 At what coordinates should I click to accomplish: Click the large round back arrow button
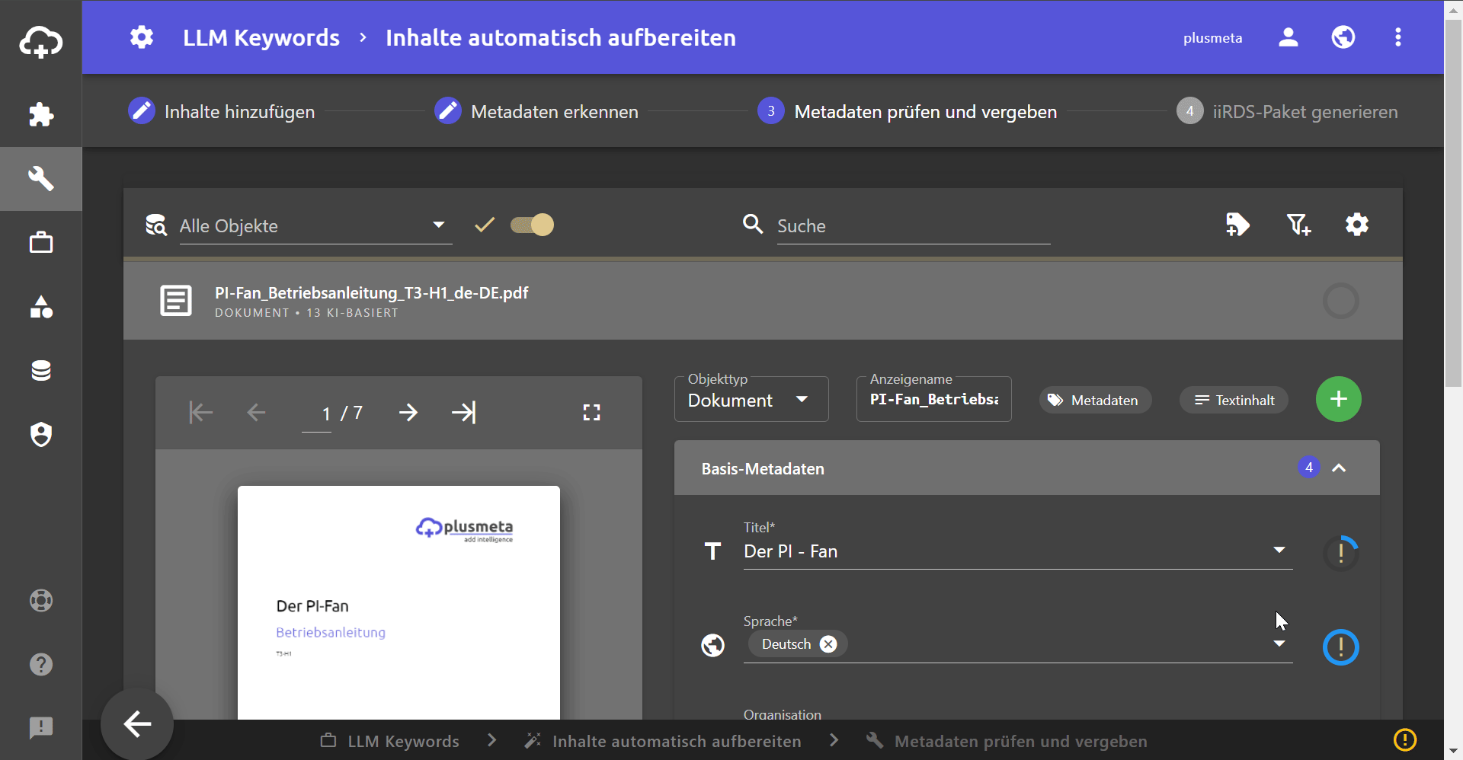[x=137, y=724]
